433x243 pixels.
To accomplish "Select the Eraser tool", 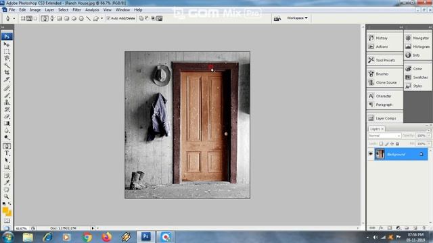I will [7, 116].
